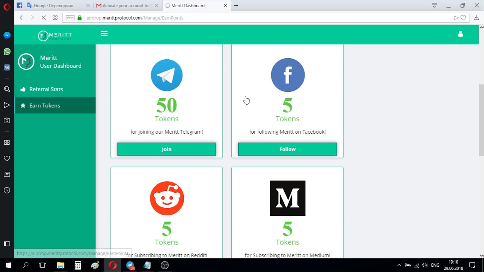Click the Facebook circle logo
The height and width of the screenshot is (272, 484).
tap(287, 75)
